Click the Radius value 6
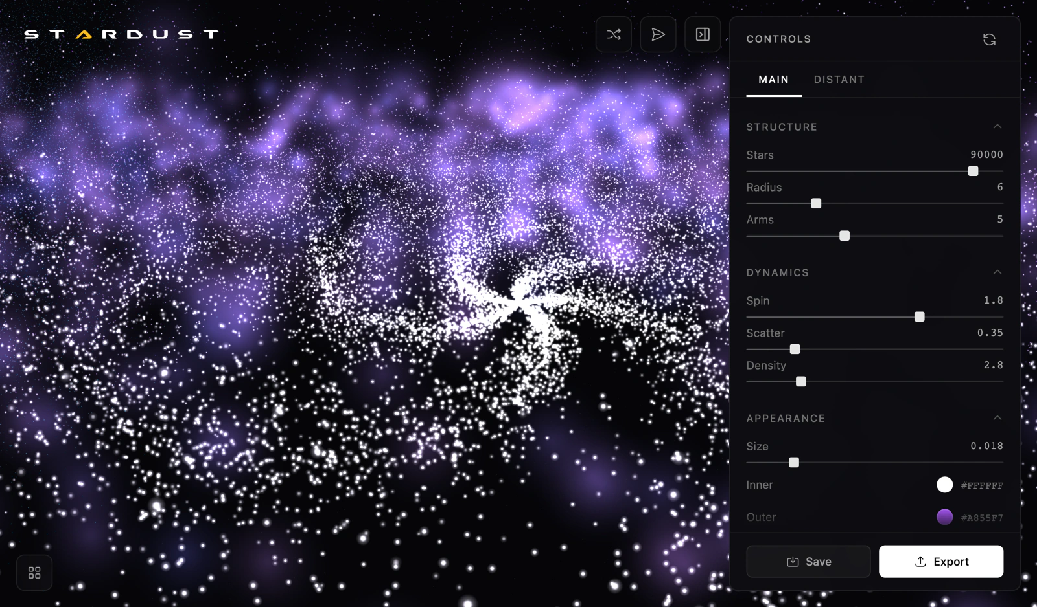Screen dimensions: 1037x607 point(1000,187)
